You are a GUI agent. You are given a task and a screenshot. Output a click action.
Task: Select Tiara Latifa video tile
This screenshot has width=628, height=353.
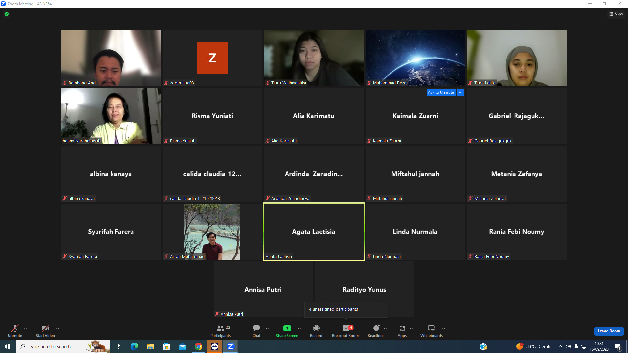tap(517, 58)
